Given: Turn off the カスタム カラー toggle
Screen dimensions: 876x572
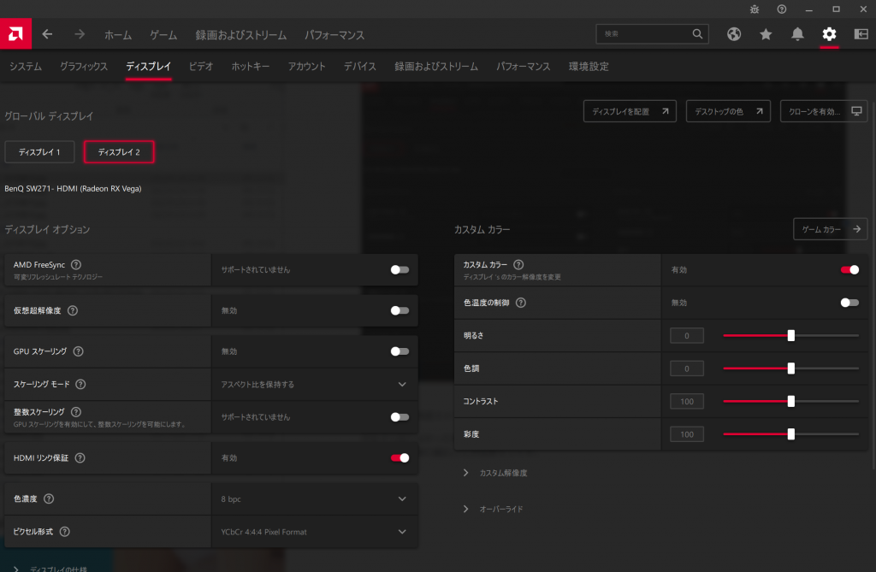Looking at the screenshot, I should [x=849, y=269].
